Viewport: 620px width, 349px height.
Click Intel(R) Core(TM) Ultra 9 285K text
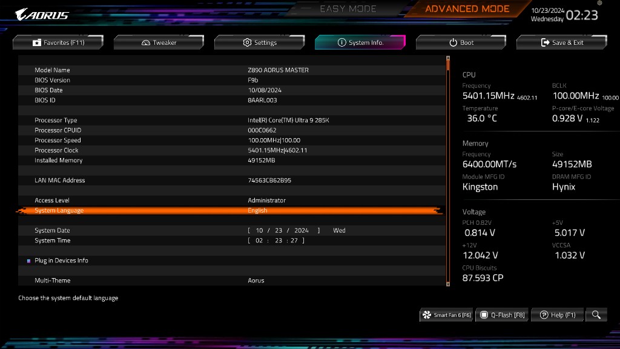[x=288, y=121]
